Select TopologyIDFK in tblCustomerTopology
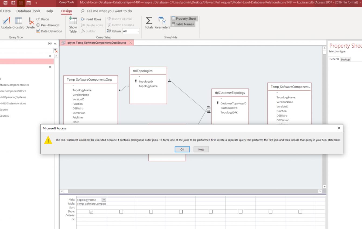362x229 pixels. (x=229, y=113)
